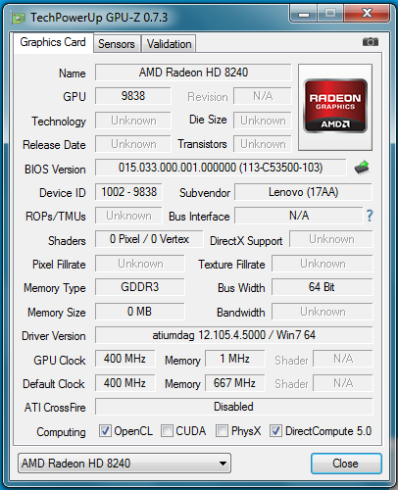Switch to the Sensors tab
This screenshot has width=398, height=490.
(117, 44)
